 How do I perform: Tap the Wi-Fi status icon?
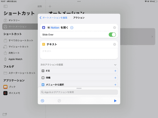click(146, 1)
